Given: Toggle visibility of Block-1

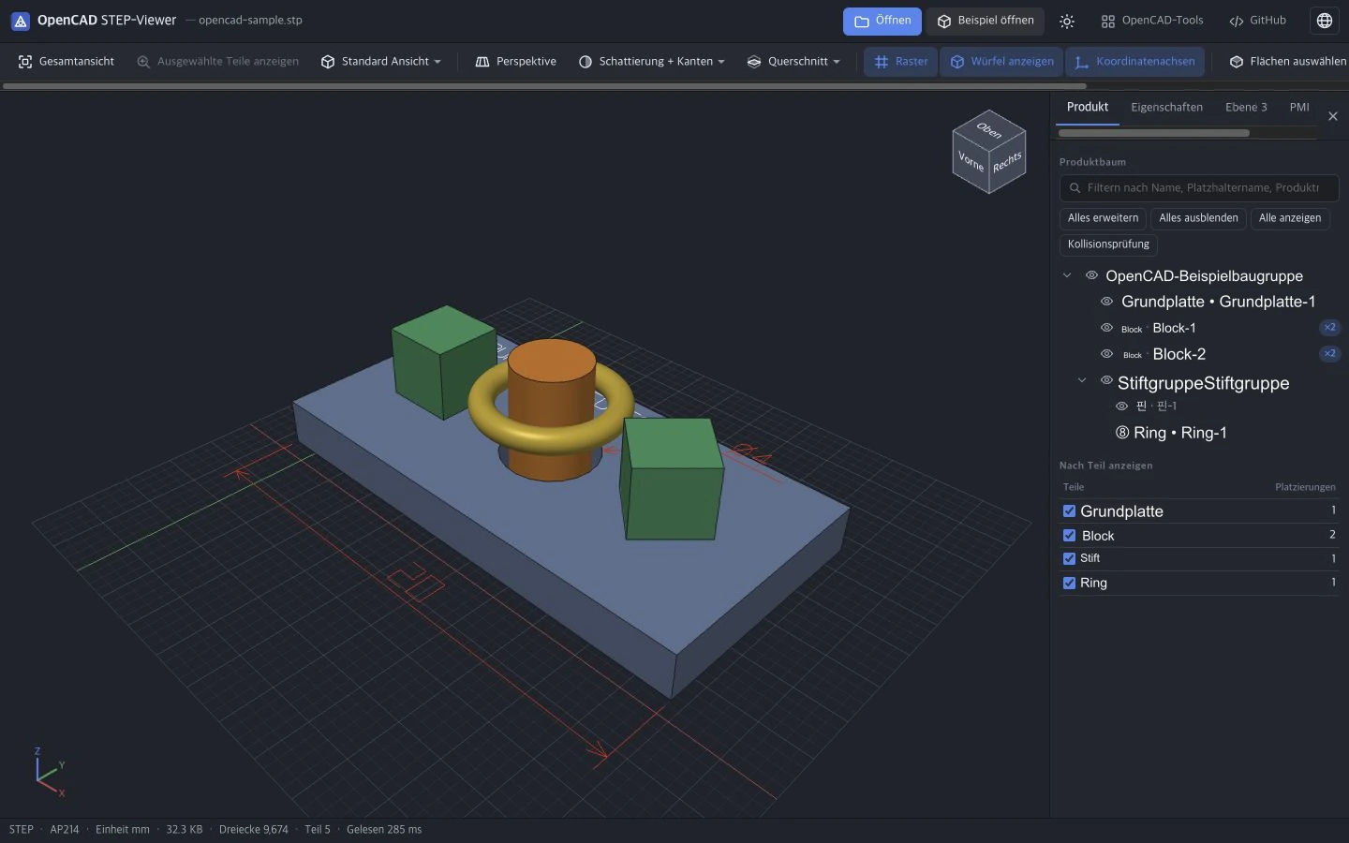Looking at the screenshot, I should [1106, 328].
